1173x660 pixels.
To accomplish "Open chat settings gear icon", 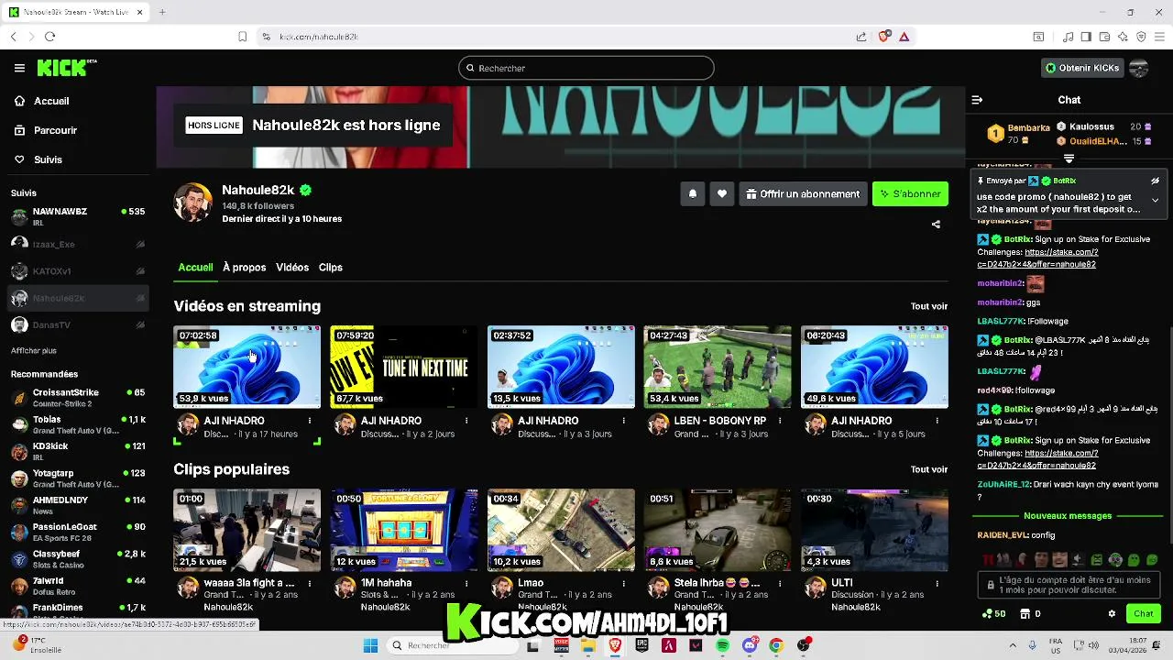I will 1112,613.
